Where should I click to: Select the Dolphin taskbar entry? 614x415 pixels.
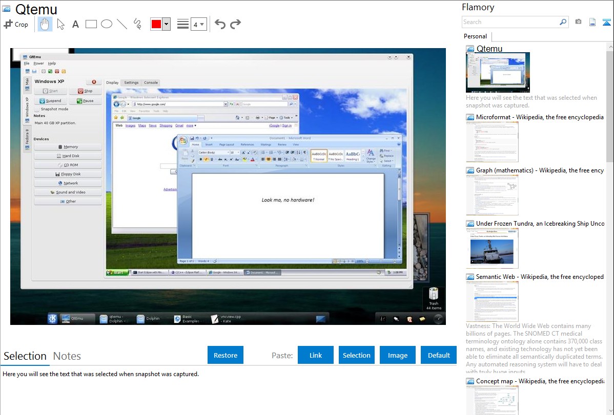pyautogui.click(x=149, y=319)
